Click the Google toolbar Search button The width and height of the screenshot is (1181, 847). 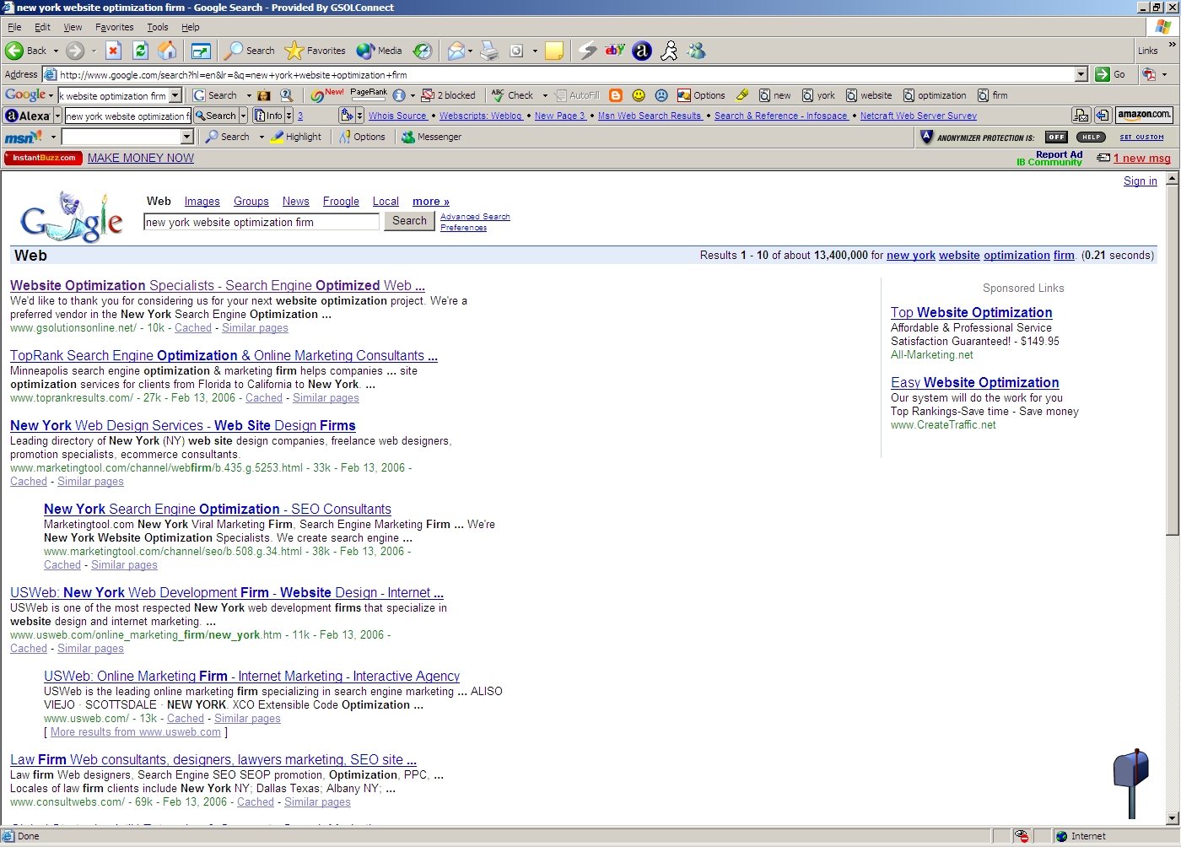pos(215,95)
